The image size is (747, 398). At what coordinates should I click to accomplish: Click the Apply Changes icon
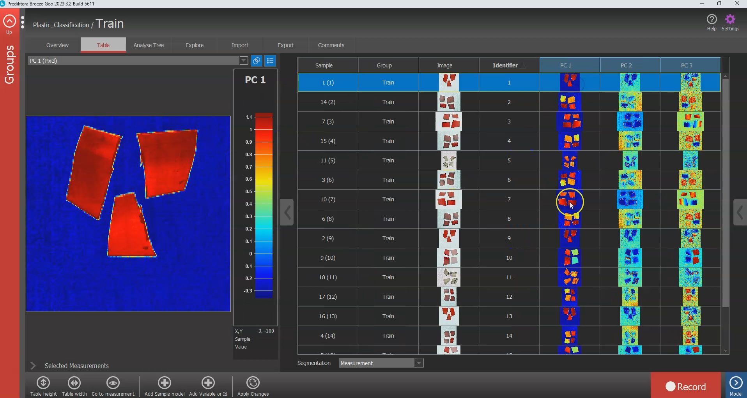[x=253, y=383]
